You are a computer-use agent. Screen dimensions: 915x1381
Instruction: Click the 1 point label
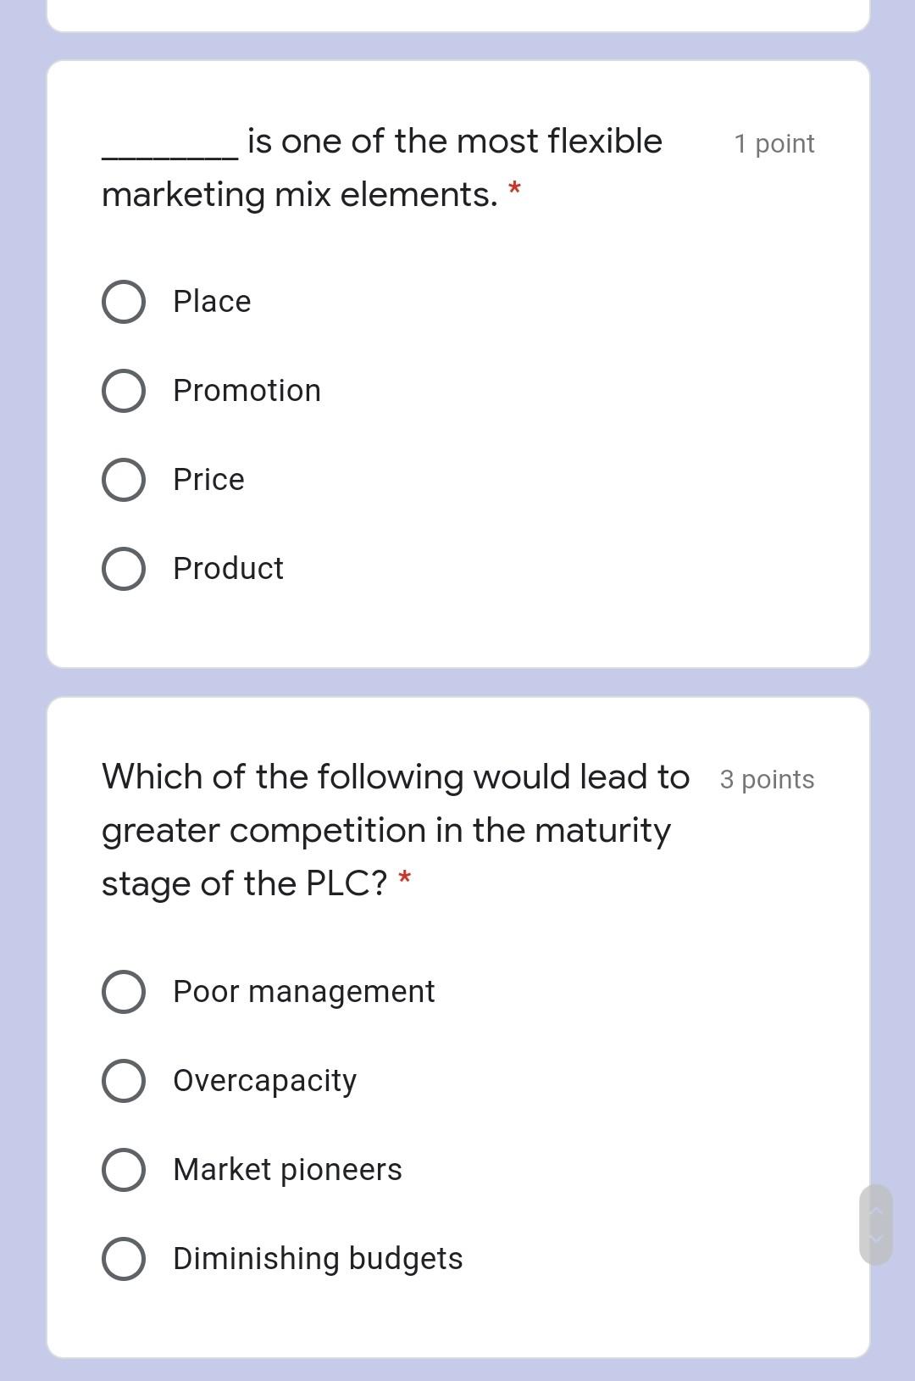click(x=774, y=143)
